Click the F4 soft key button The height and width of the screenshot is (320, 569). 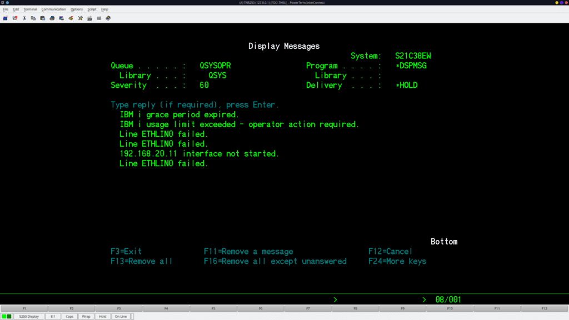pos(166,308)
